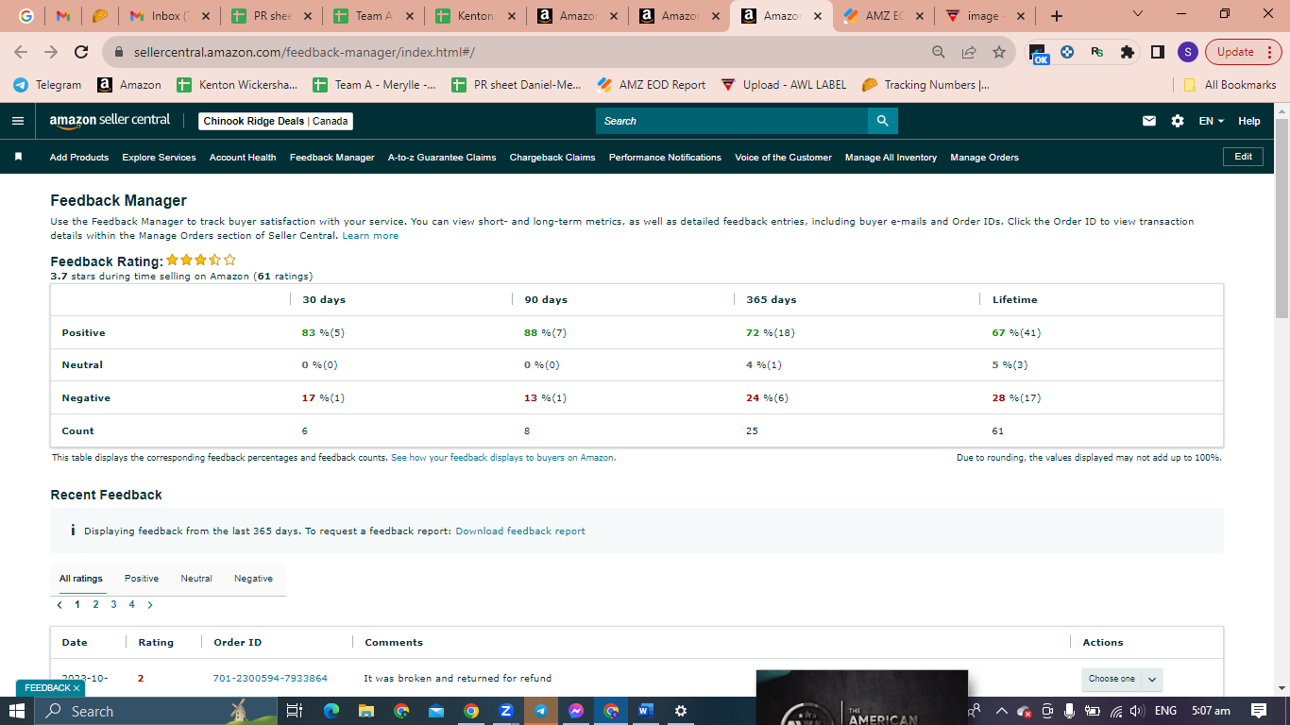The height and width of the screenshot is (725, 1290).
Task: Open A-to-z Guarantee Claims
Action: (442, 158)
